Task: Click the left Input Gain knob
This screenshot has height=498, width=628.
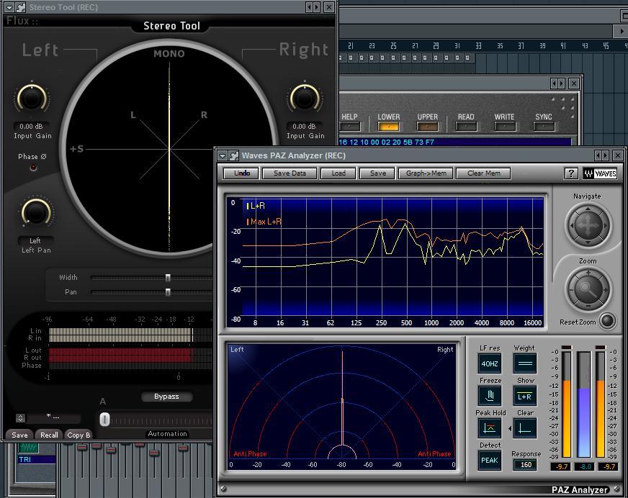Action: point(32,98)
